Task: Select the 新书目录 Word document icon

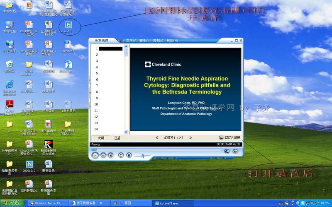Action: point(49,166)
